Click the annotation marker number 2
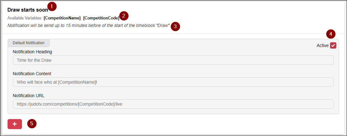This screenshot has width=347, height=136. pos(124,16)
